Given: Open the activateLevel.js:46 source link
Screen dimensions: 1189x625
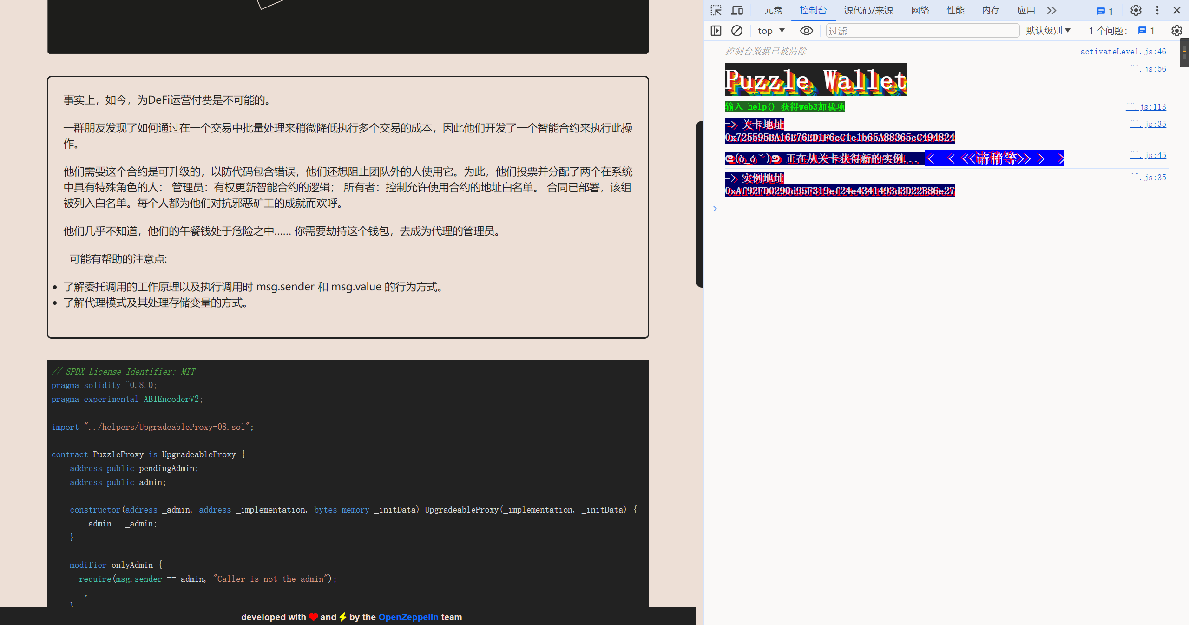Looking at the screenshot, I should [1123, 52].
